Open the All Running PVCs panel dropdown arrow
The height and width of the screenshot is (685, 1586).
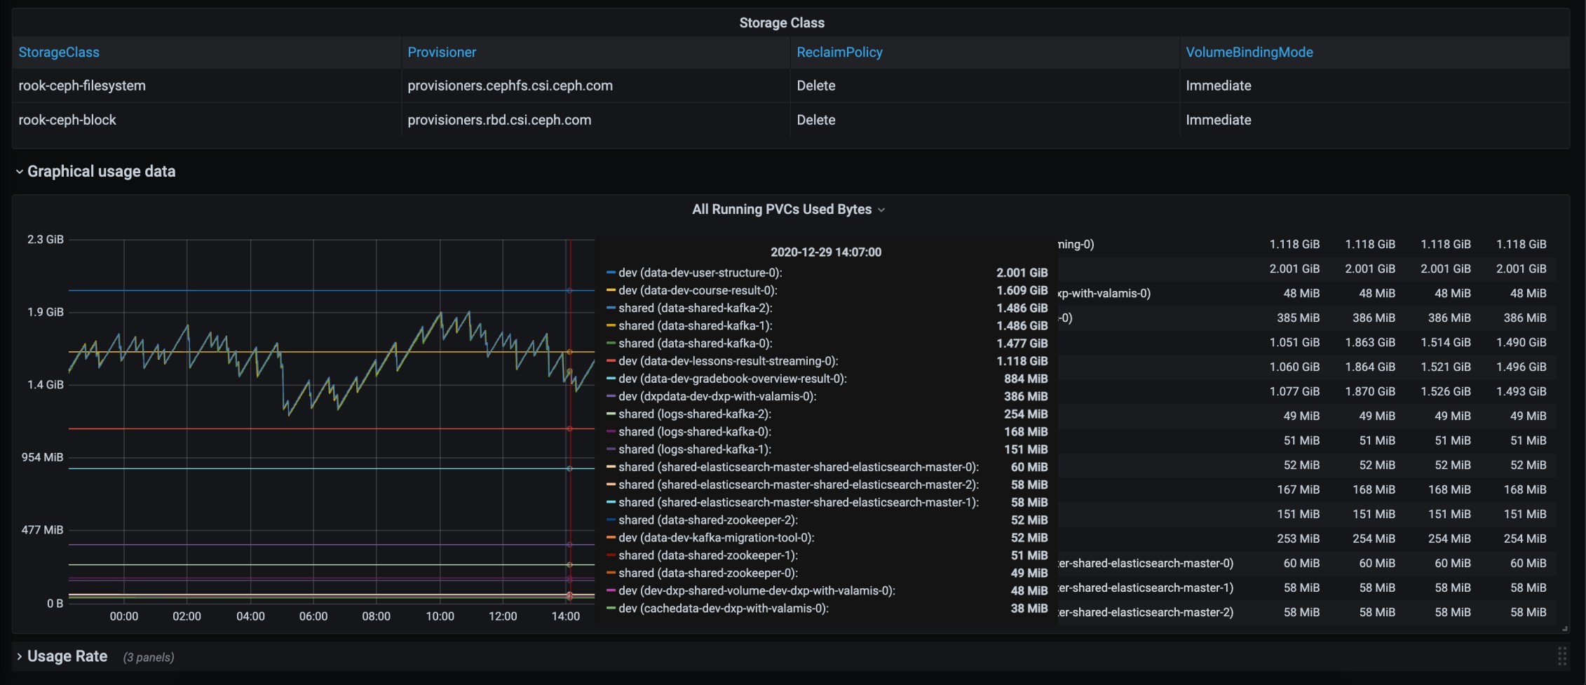click(881, 210)
